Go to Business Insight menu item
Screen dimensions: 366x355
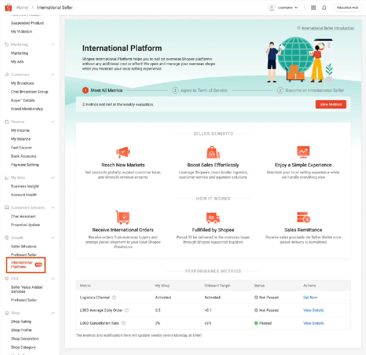[x=25, y=186]
